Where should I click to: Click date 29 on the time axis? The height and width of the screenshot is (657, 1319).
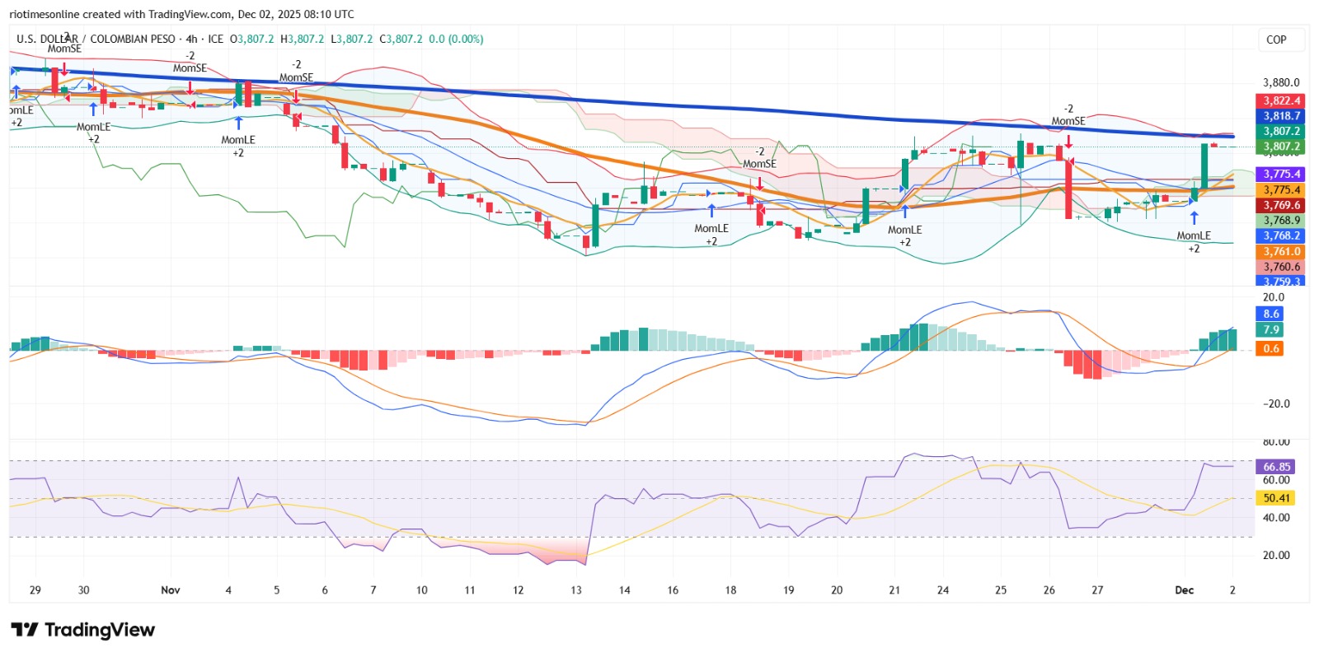point(35,589)
